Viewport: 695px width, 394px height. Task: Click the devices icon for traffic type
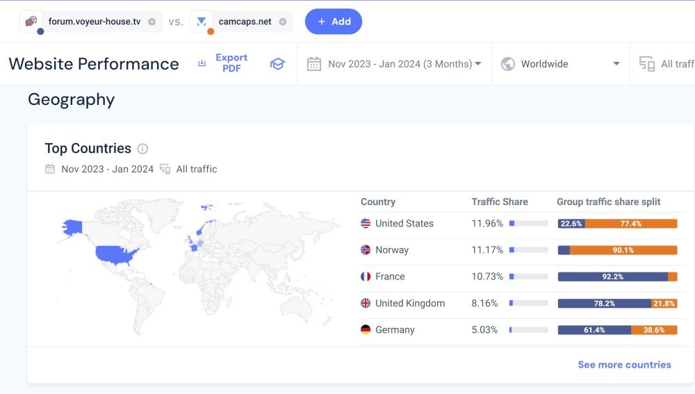point(647,64)
